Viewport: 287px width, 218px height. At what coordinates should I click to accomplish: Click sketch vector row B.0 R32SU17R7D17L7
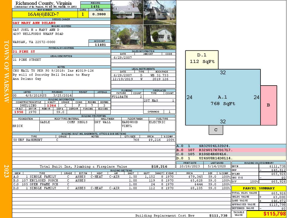231,150
